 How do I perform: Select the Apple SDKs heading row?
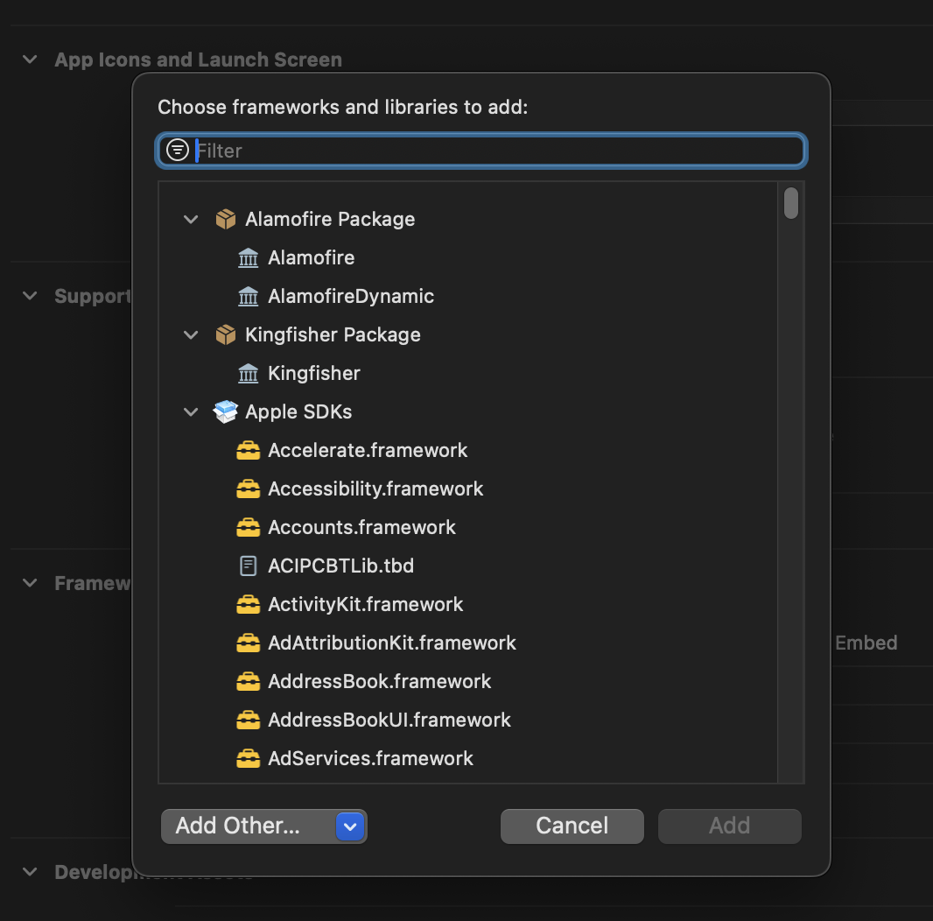467,411
